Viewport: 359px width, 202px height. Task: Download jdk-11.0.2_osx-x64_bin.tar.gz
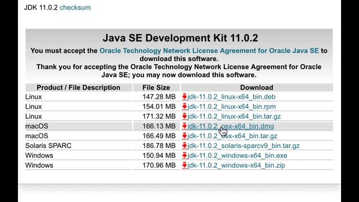coord(232,136)
